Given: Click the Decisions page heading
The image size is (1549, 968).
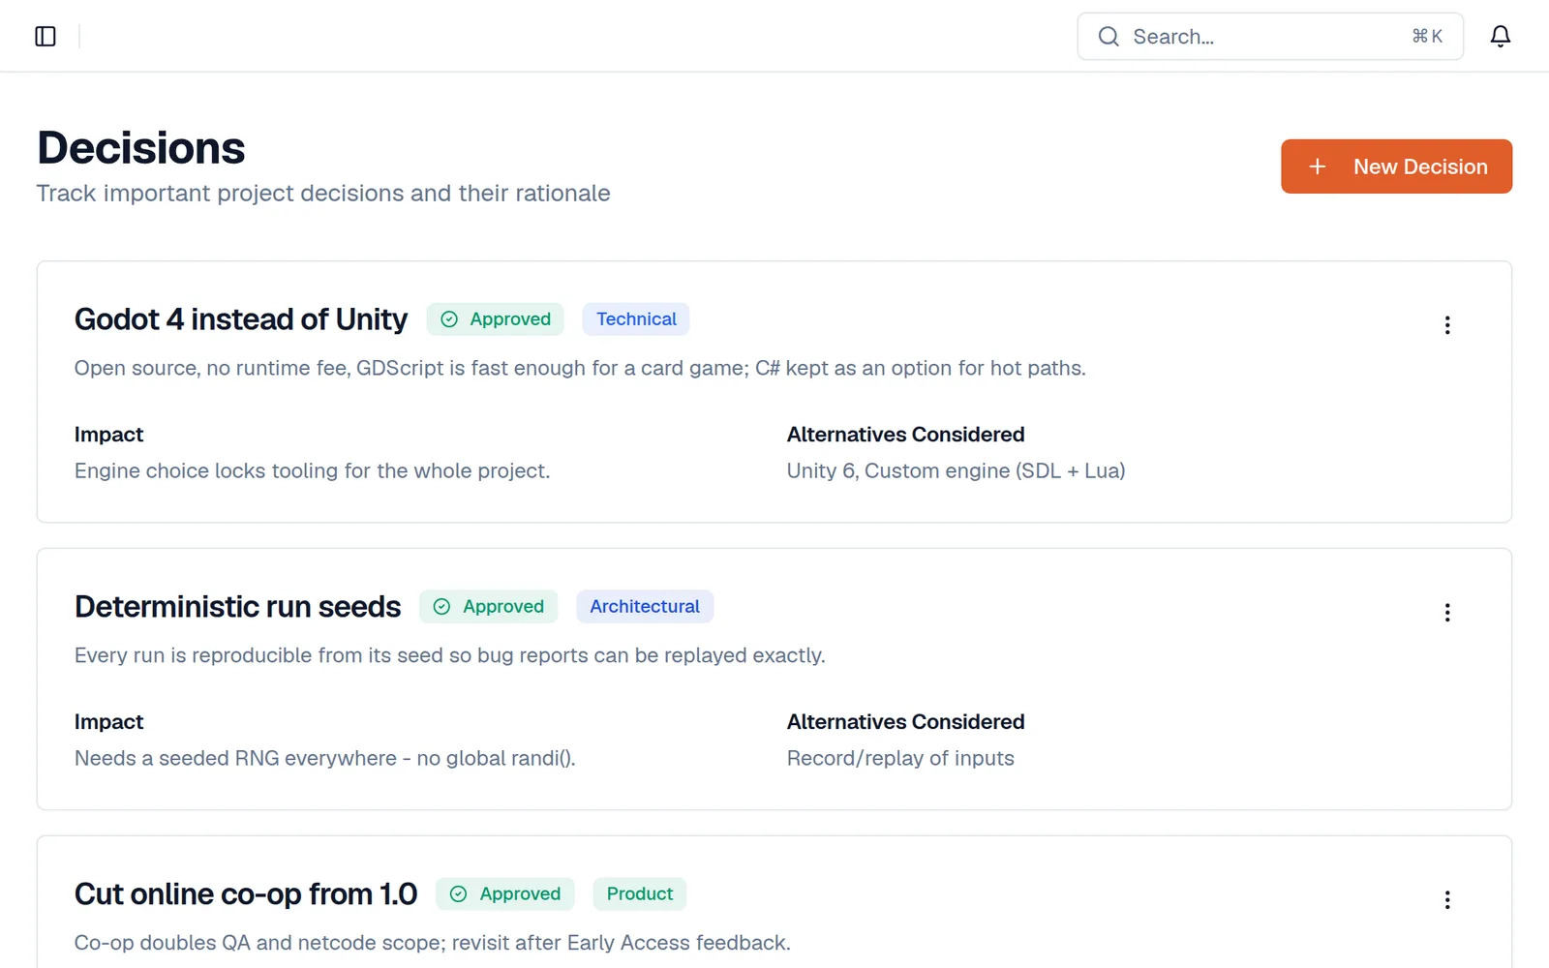Looking at the screenshot, I should 141,148.
